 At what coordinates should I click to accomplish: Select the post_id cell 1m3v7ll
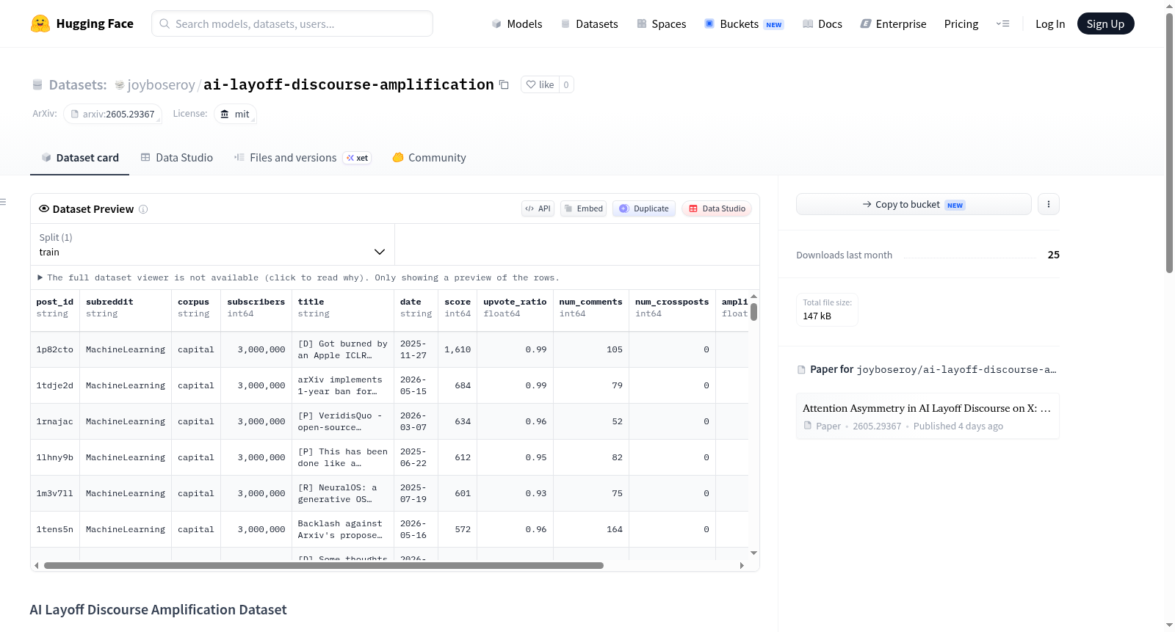tap(55, 493)
